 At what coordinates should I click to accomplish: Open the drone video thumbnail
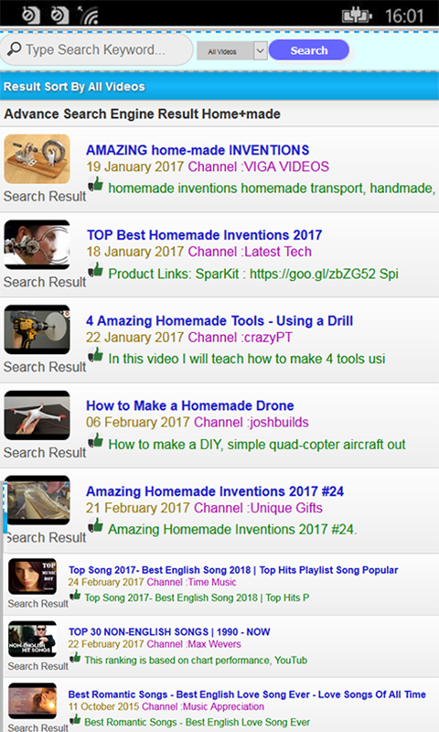[x=37, y=415]
